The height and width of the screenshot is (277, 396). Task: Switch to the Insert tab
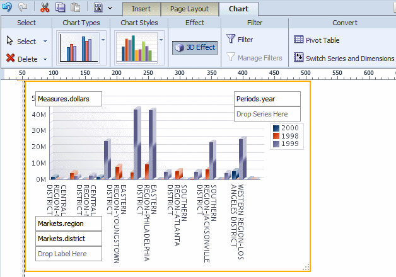[141, 9]
